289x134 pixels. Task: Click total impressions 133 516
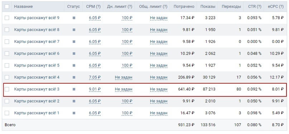point(208,125)
